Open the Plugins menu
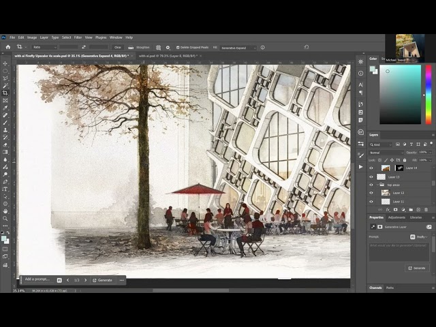436x327 pixels. (101, 37)
